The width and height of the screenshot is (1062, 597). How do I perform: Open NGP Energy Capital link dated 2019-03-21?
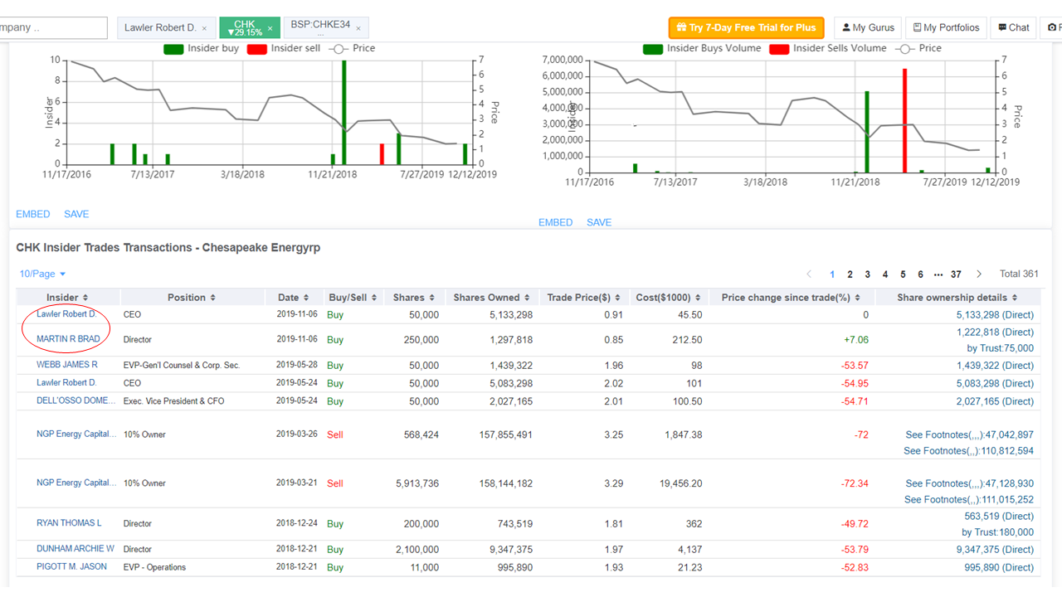(76, 483)
